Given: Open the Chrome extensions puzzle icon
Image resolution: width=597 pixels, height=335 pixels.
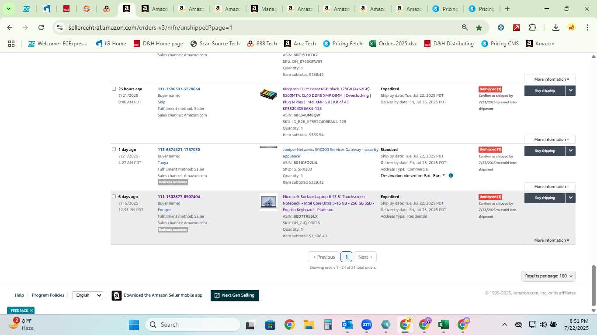Looking at the screenshot, I should tap(532, 27).
